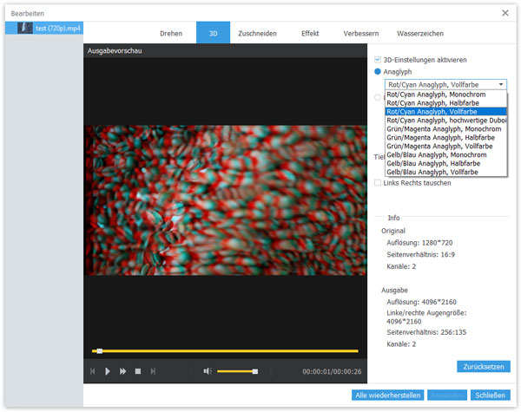The height and width of the screenshot is (412, 521).
Task: Skip to next frame in player
Action: [x=153, y=371]
